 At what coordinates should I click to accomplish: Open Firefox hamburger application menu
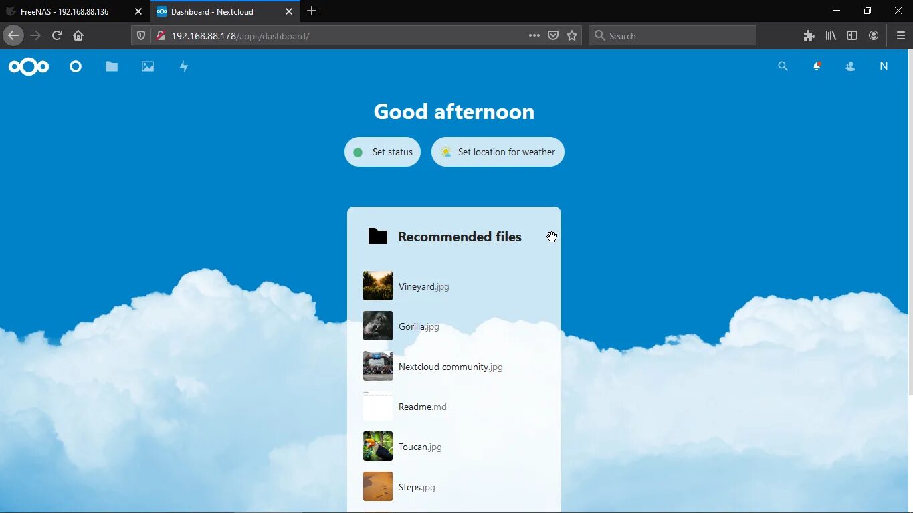[900, 36]
